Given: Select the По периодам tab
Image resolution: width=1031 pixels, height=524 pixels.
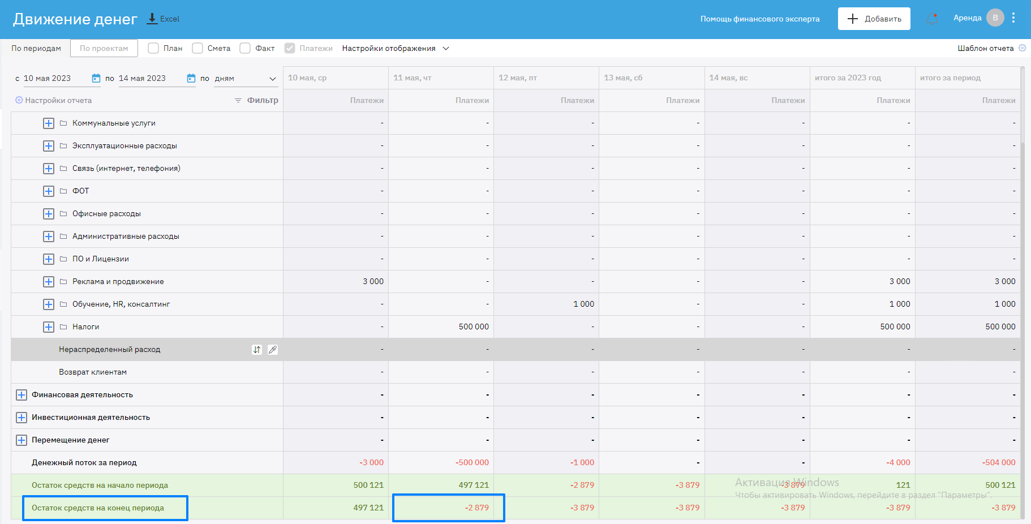Looking at the screenshot, I should tap(36, 48).
